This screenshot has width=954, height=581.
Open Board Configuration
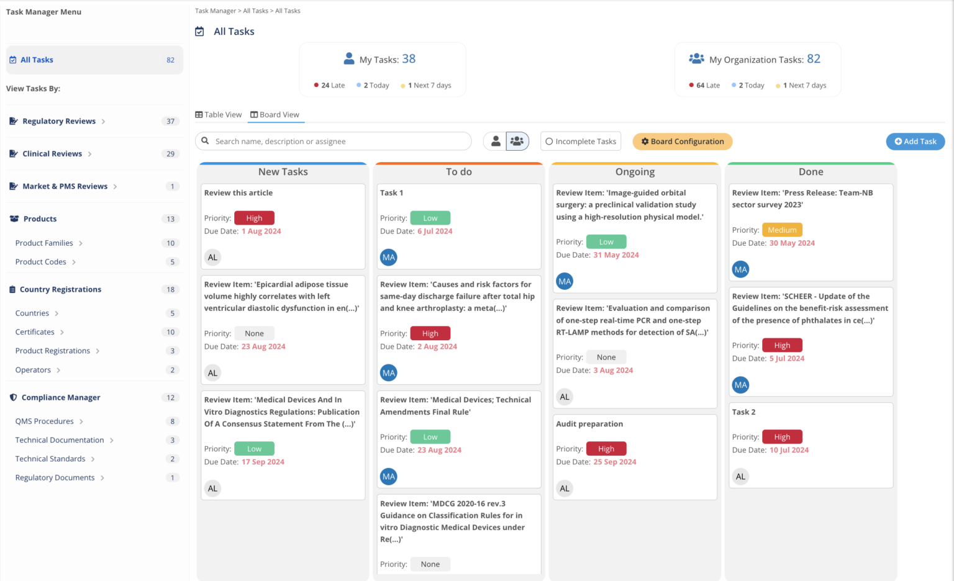pos(682,141)
